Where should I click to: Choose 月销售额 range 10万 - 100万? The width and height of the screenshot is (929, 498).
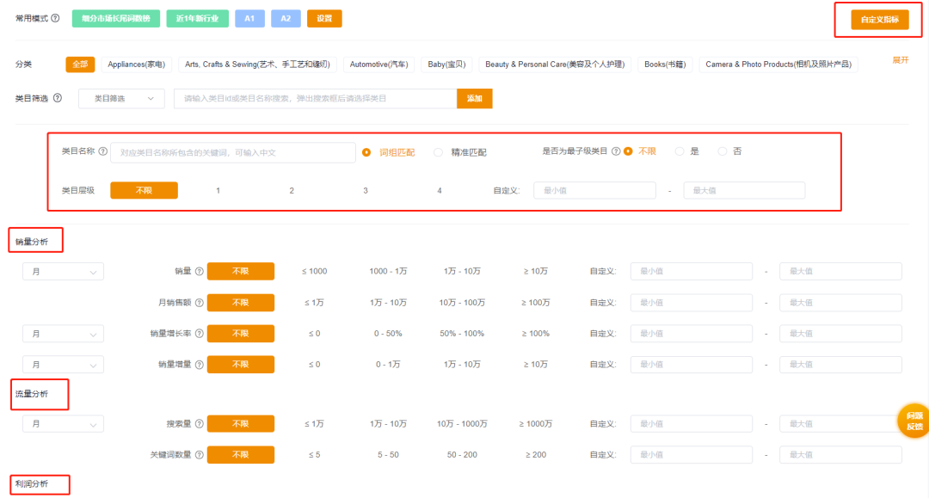tap(462, 303)
